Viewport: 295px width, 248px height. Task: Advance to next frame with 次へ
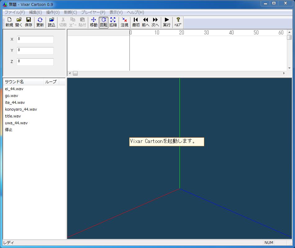pos(155,22)
